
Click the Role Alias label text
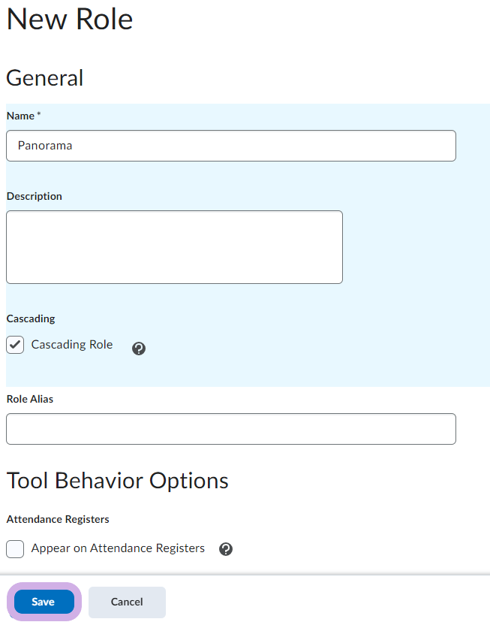click(30, 399)
